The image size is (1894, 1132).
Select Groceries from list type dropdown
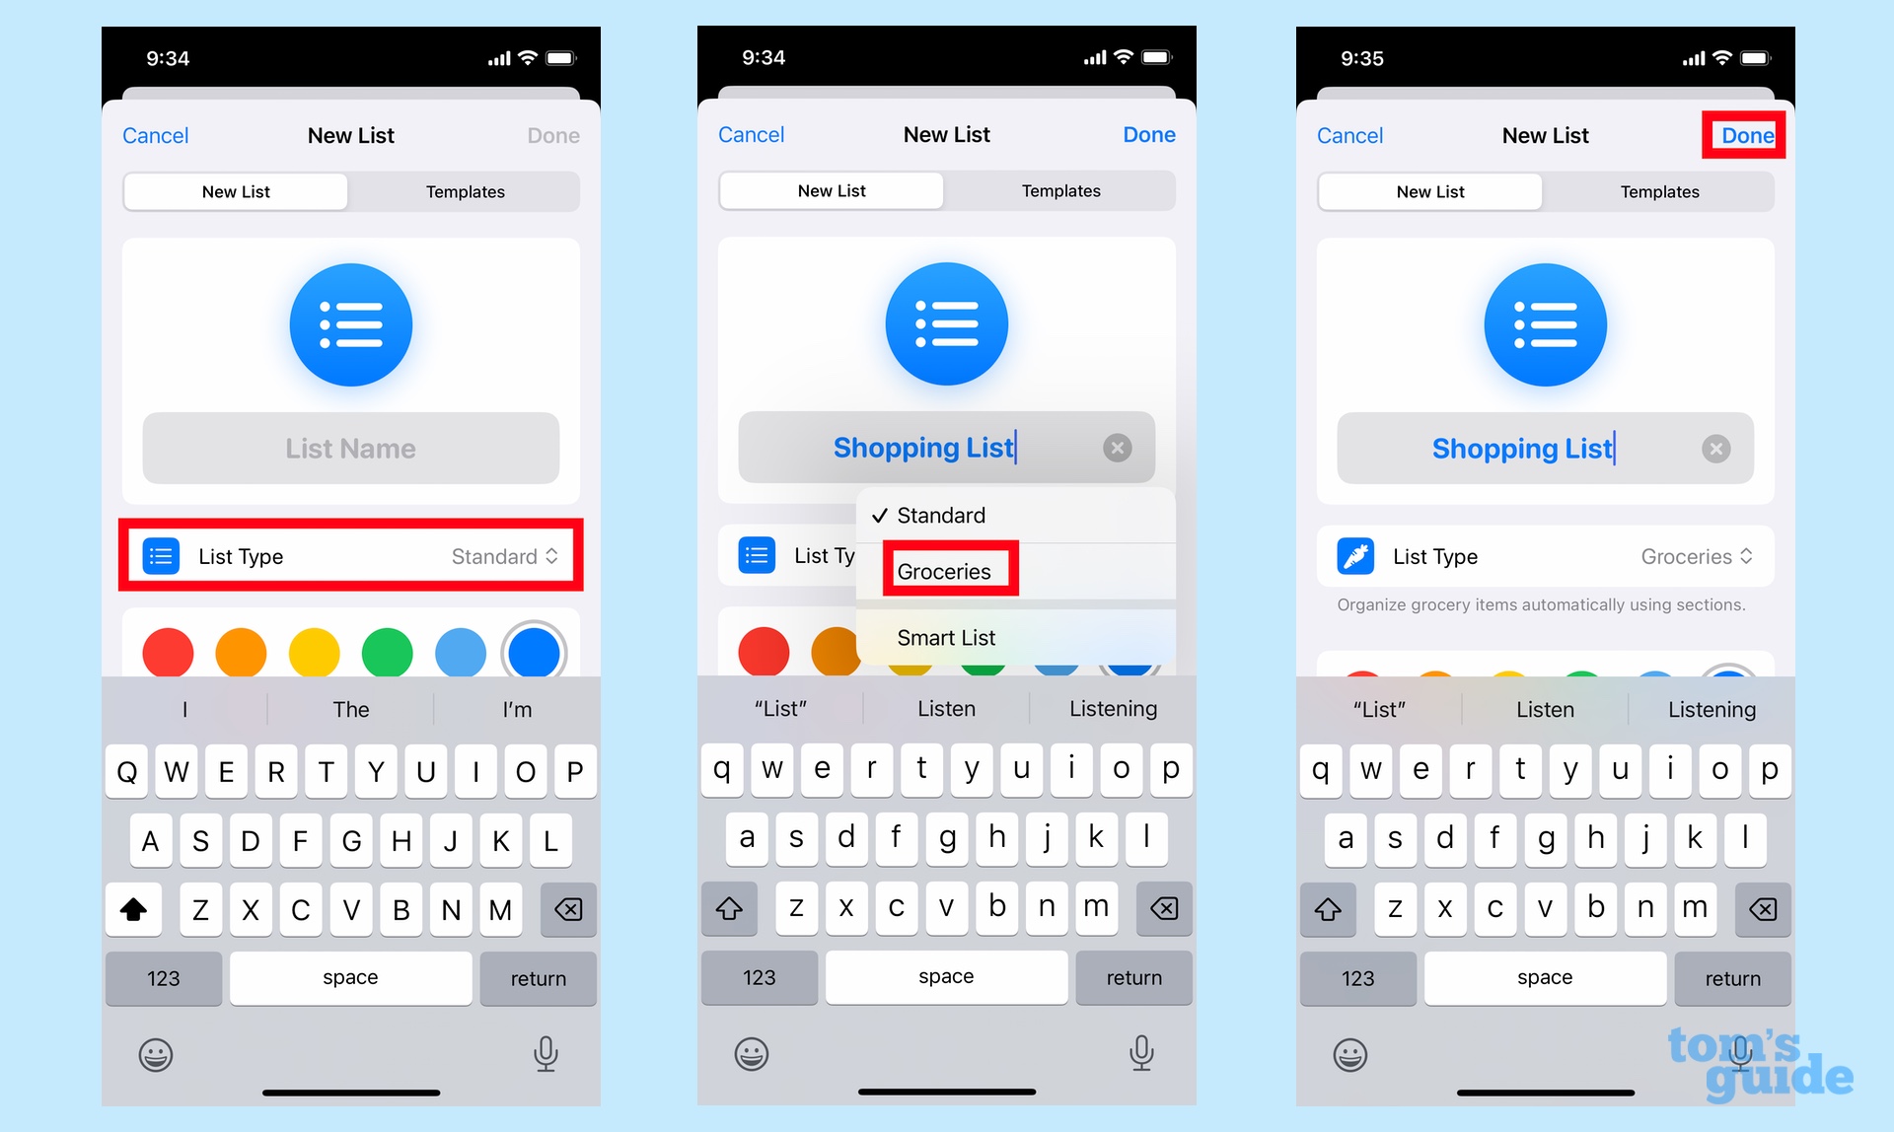(948, 571)
